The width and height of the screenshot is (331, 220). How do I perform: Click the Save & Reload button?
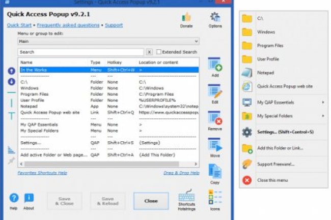107,201
